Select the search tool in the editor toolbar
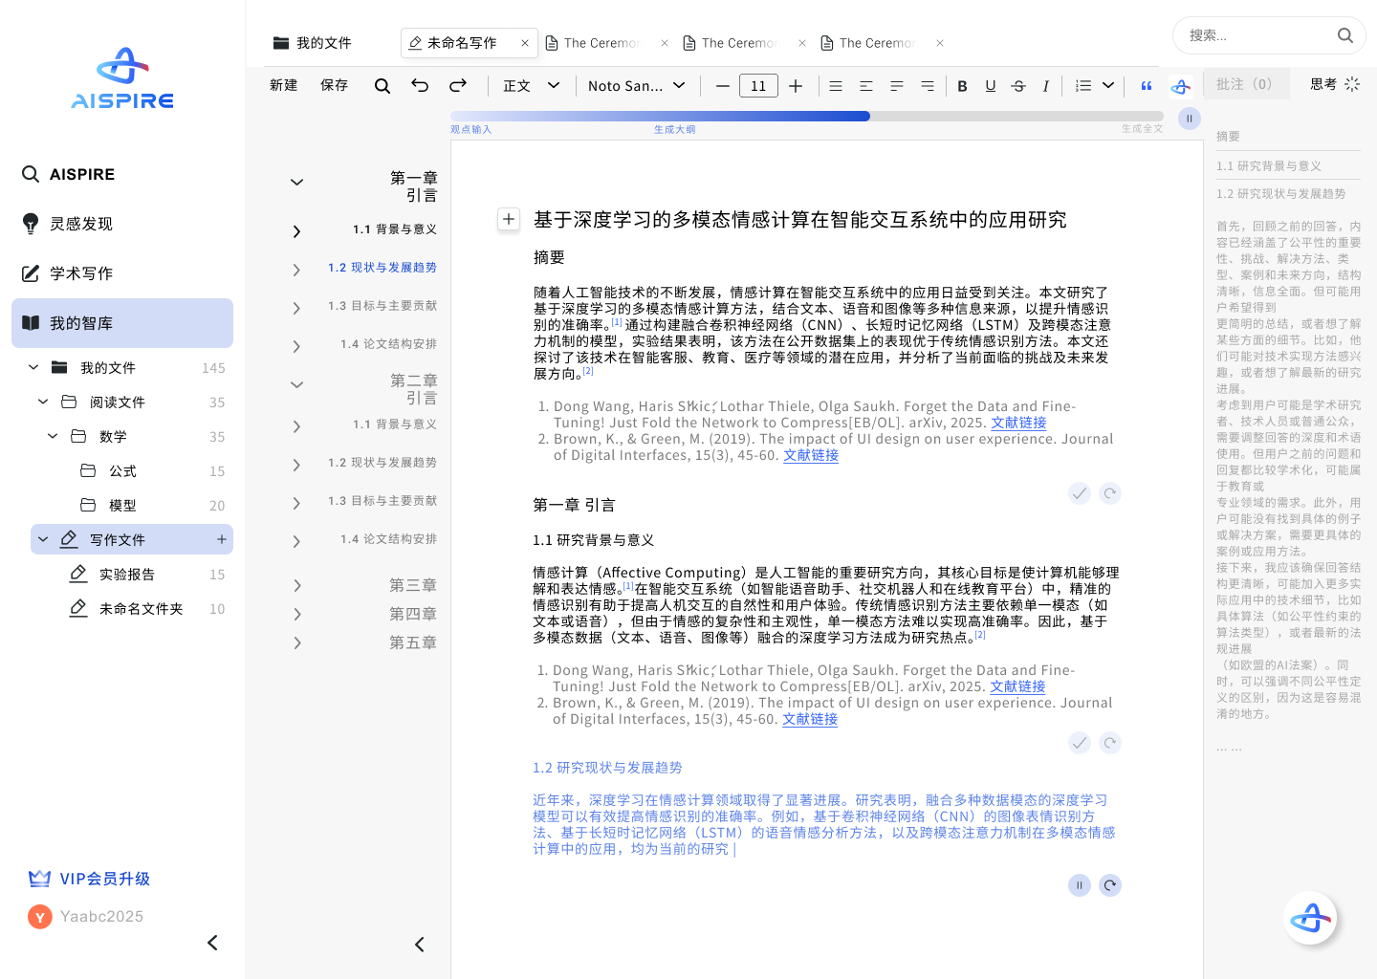 [x=382, y=85]
